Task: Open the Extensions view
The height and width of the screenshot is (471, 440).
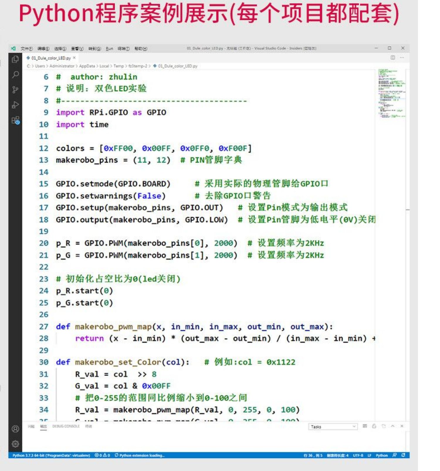Action: (15, 120)
